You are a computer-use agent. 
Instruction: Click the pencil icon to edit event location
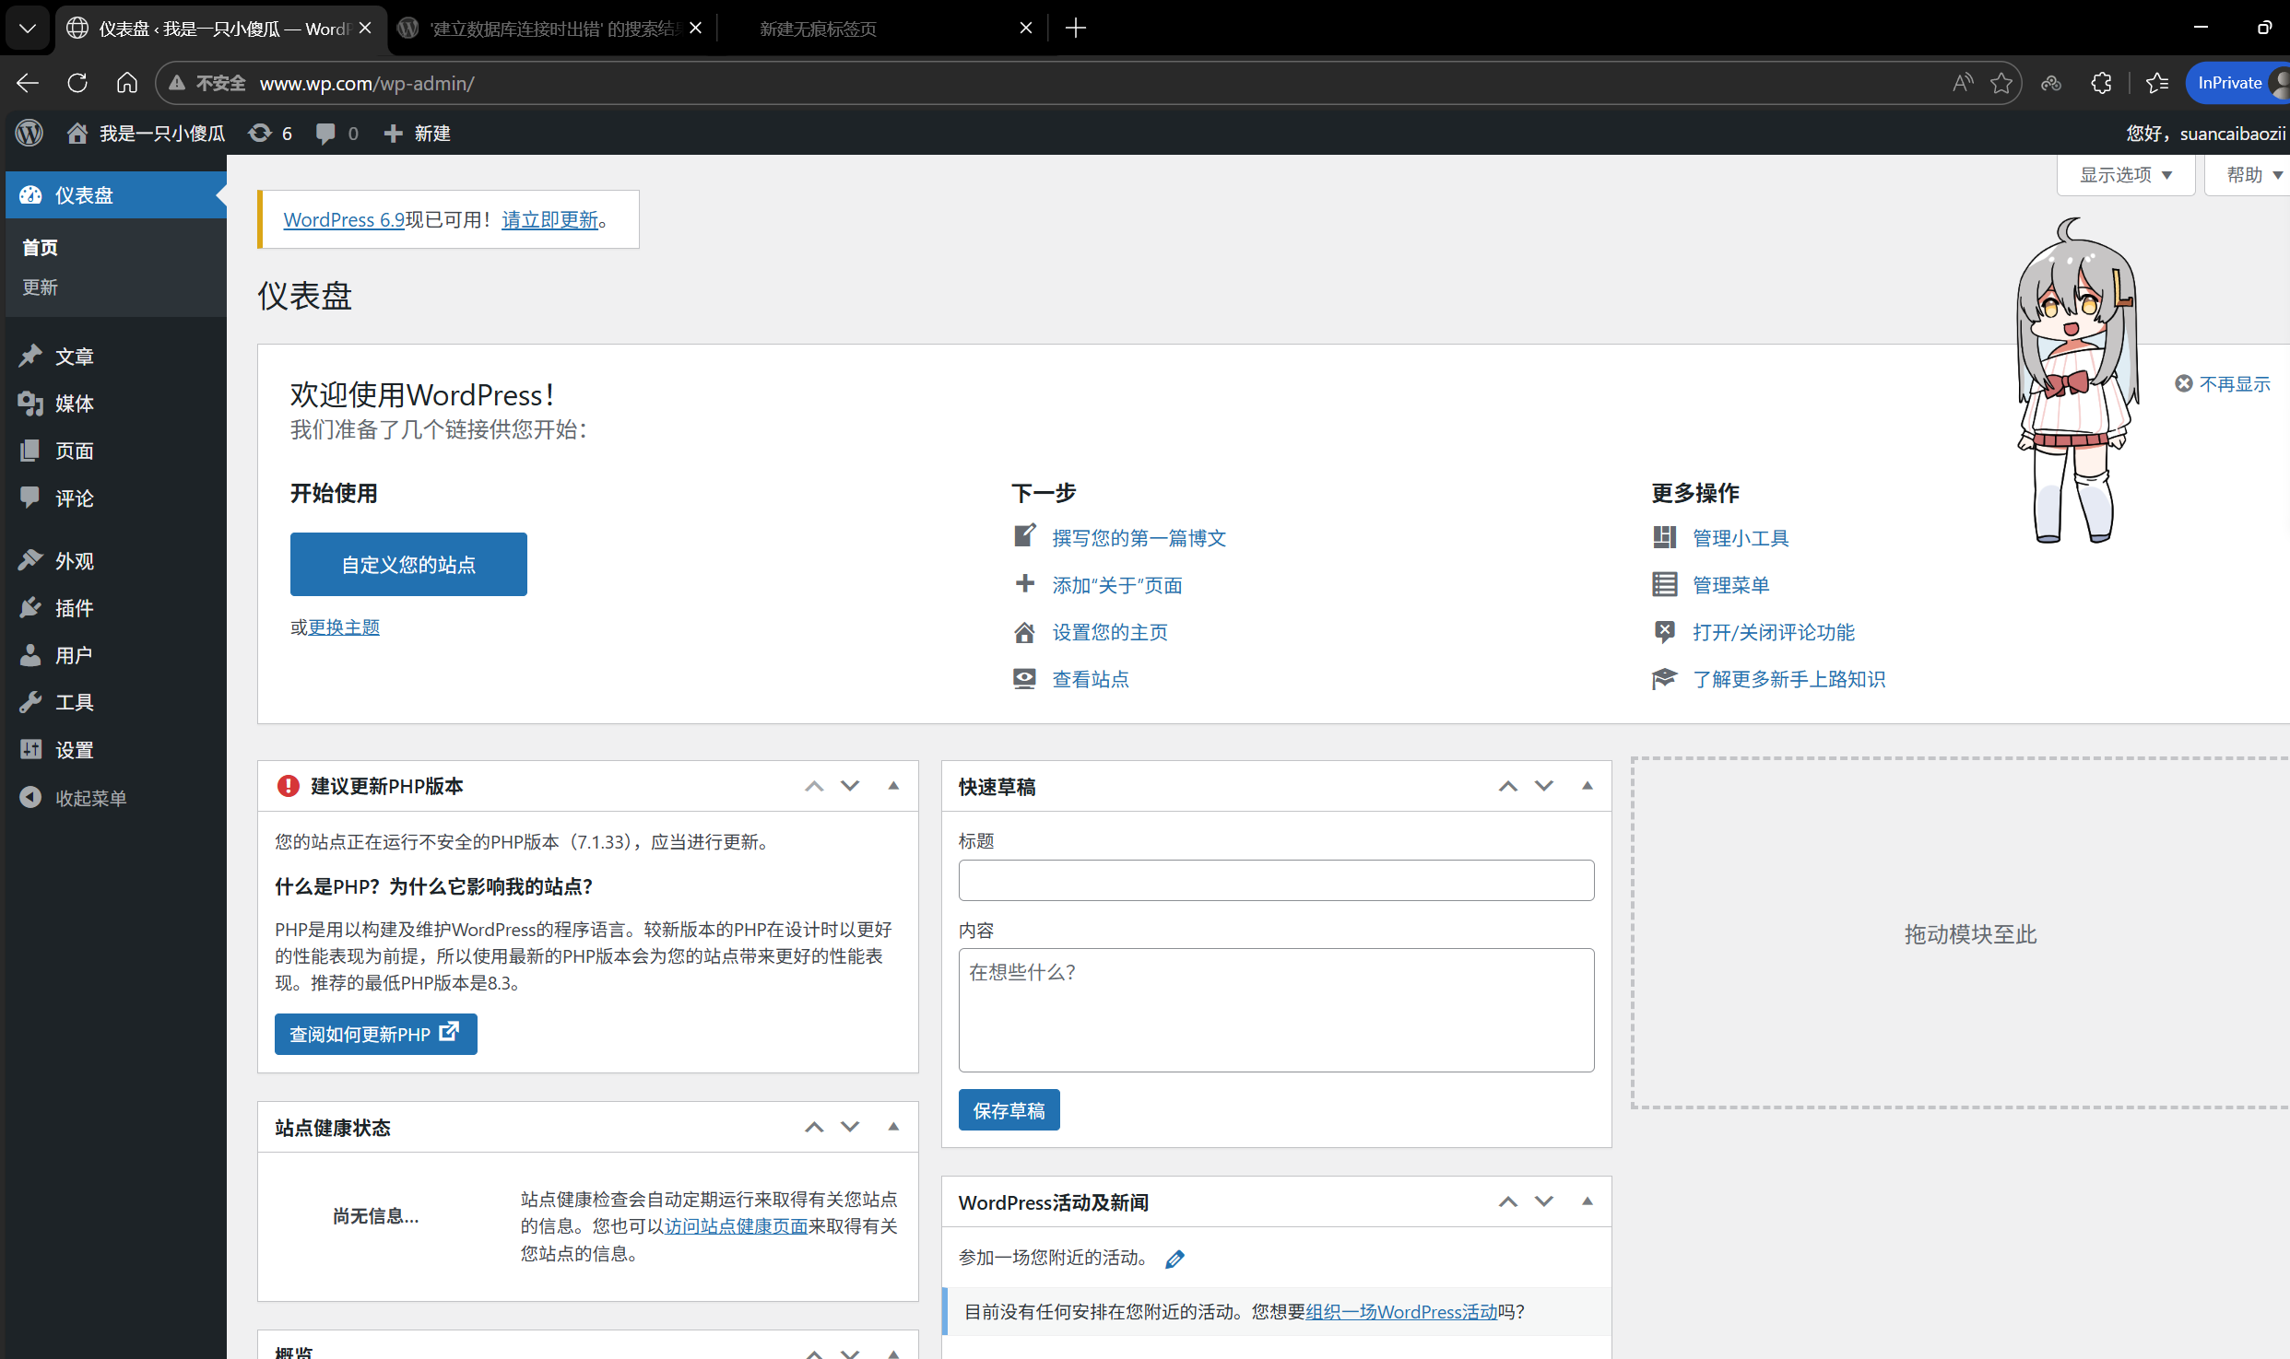[x=1175, y=1259]
